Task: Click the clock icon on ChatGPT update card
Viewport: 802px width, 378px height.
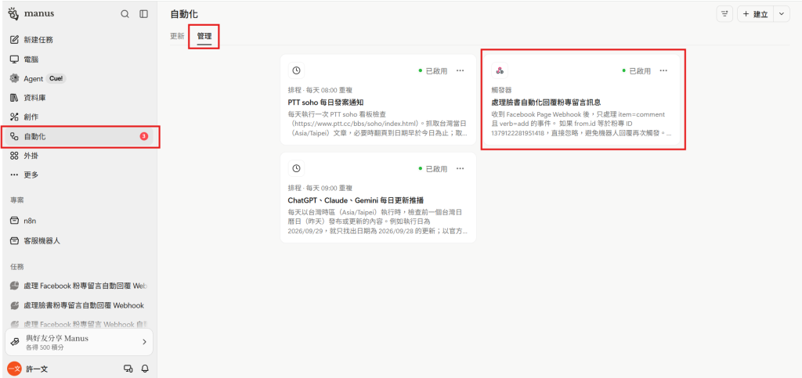Action: click(296, 168)
